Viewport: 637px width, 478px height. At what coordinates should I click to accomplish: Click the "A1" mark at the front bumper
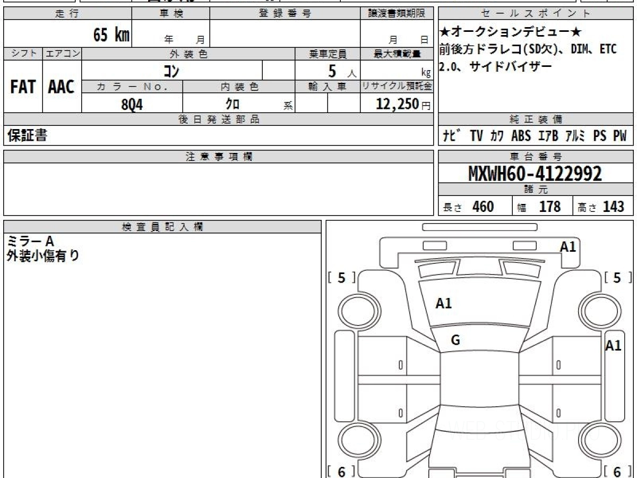point(568,246)
